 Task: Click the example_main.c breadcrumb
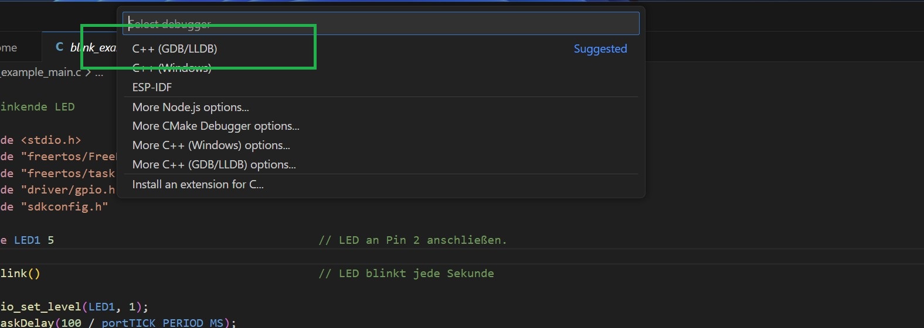coord(41,72)
